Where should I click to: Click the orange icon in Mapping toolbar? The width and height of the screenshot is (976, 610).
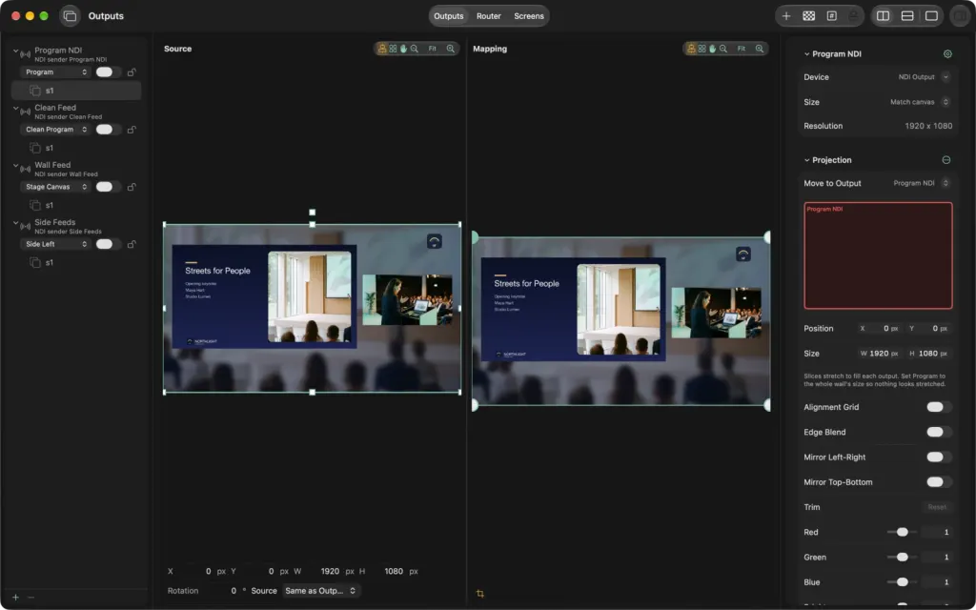(691, 49)
